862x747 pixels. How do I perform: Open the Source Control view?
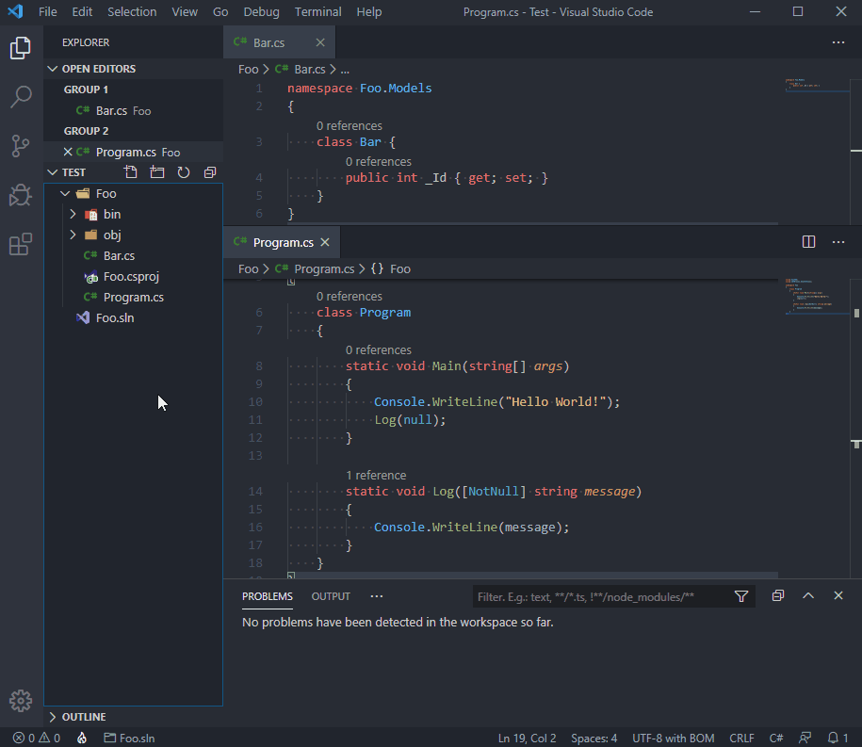point(21,146)
